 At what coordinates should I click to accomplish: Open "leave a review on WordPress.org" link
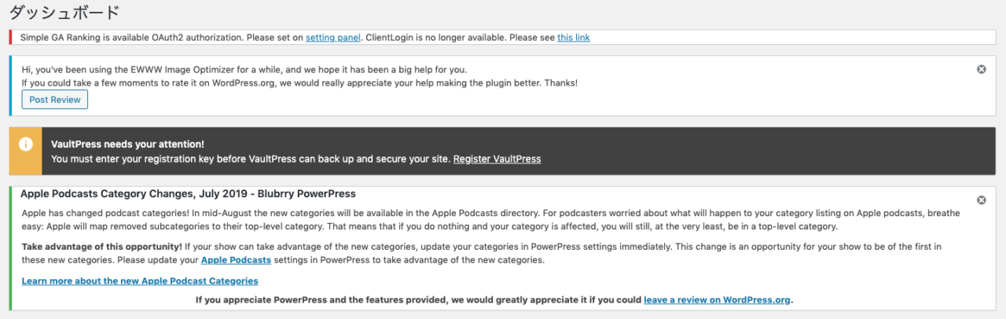click(x=718, y=300)
